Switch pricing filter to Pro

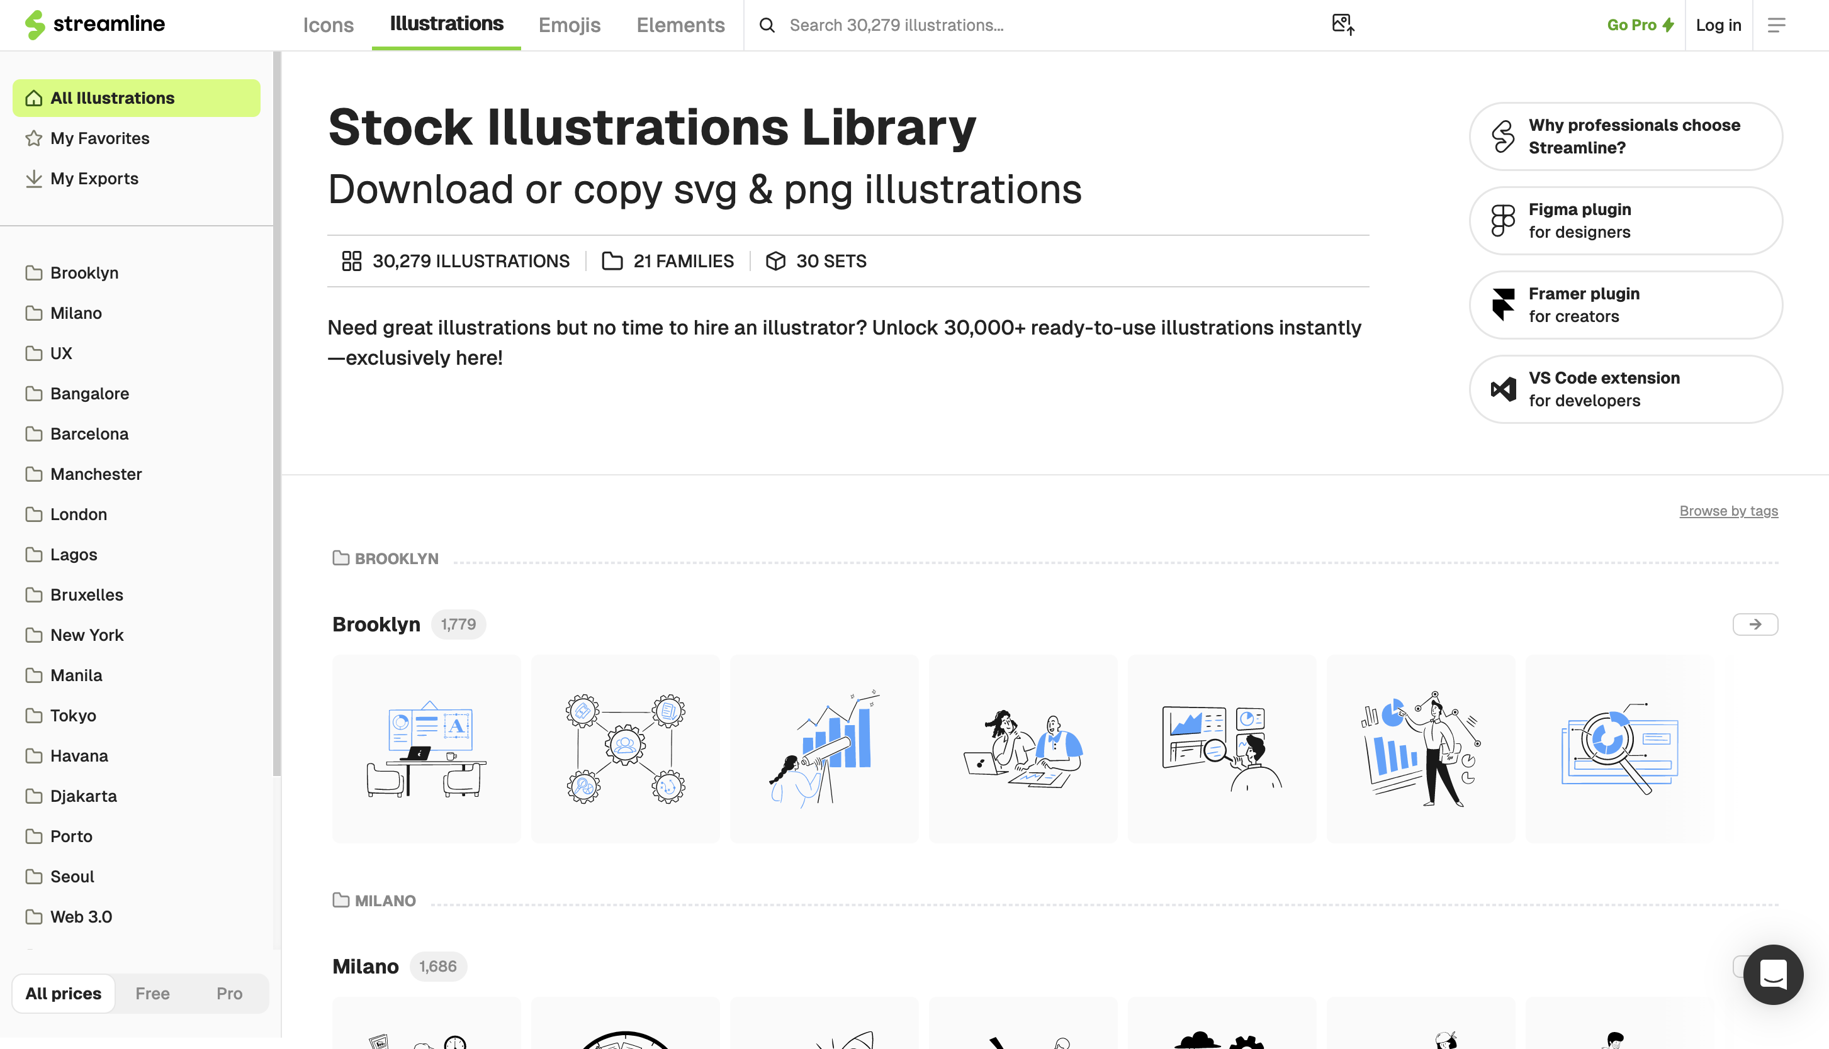point(228,993)
